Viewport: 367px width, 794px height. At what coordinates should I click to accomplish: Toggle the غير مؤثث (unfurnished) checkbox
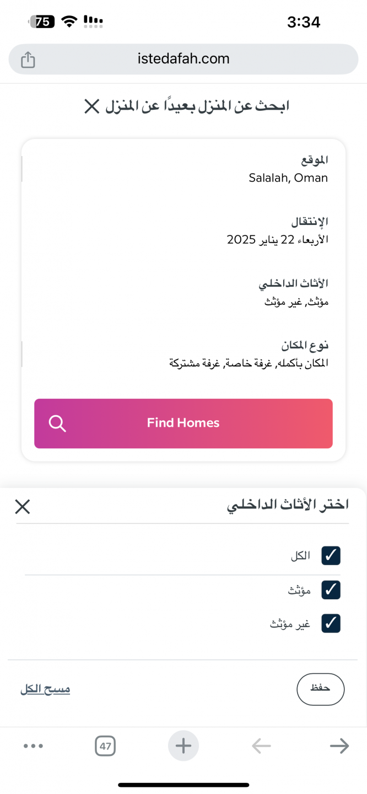point(331,623)
